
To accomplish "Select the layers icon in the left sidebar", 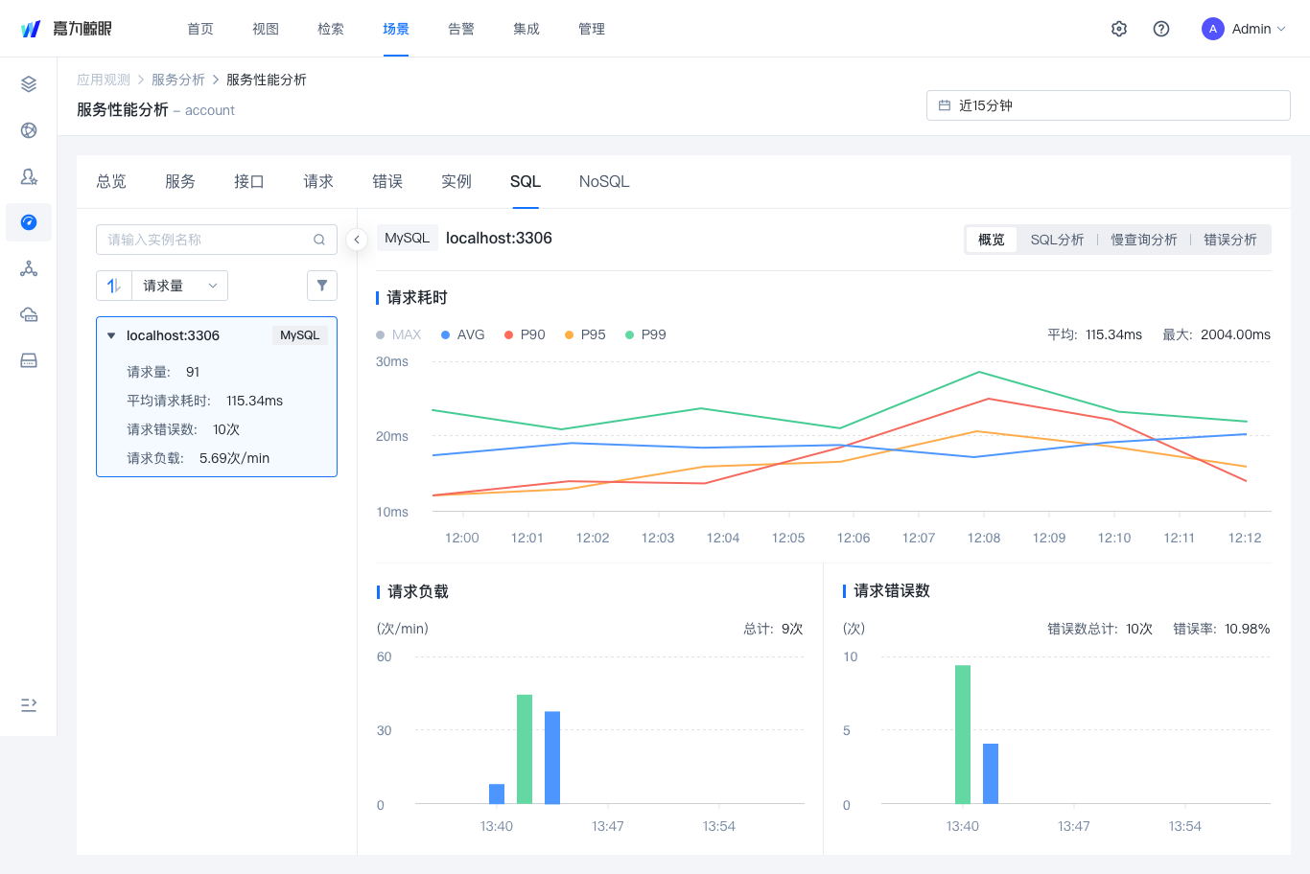I will tap(28, 83).
